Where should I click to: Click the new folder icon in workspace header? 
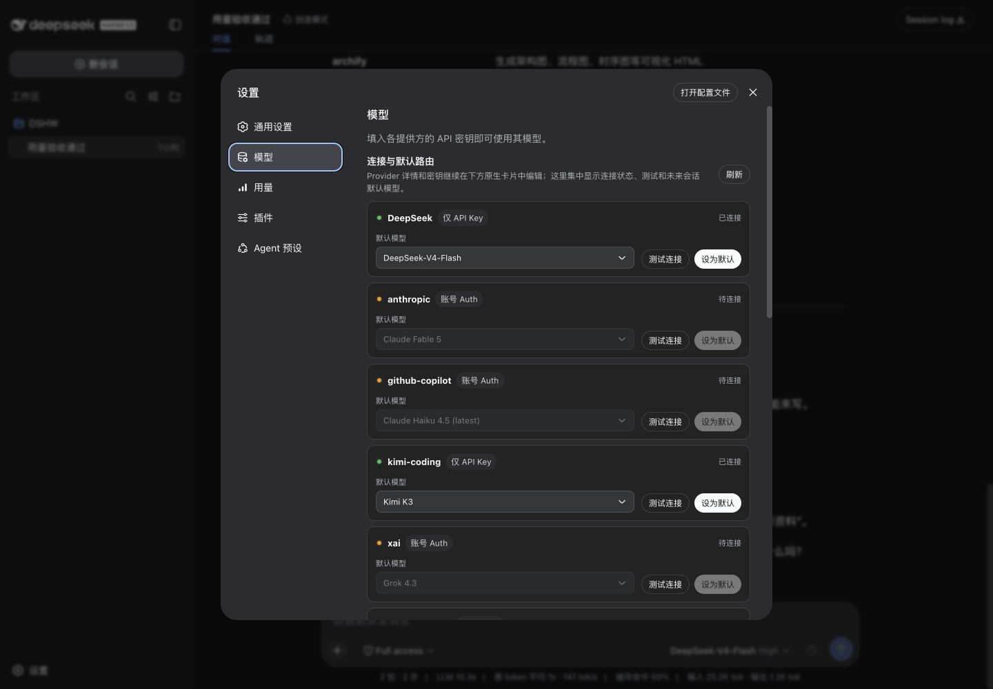[x=174, y=96]
